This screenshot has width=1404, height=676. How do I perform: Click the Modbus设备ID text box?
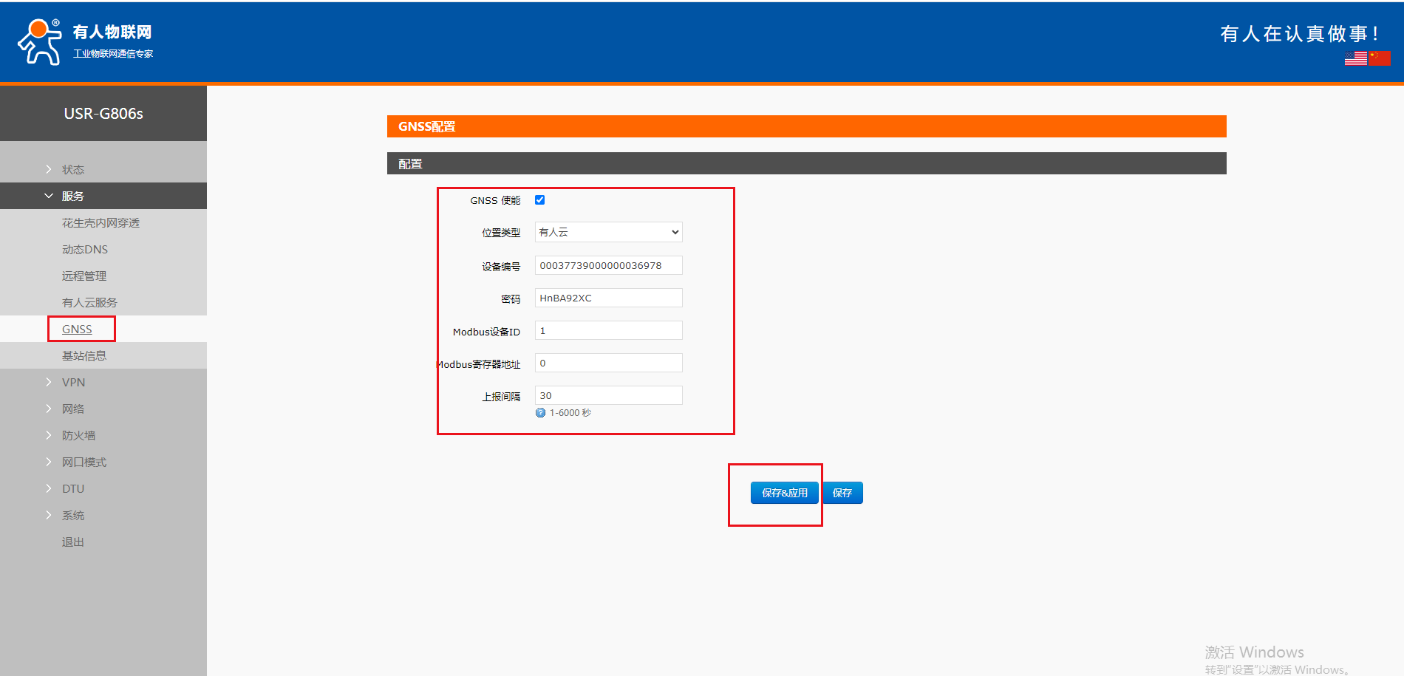[608, 330]
